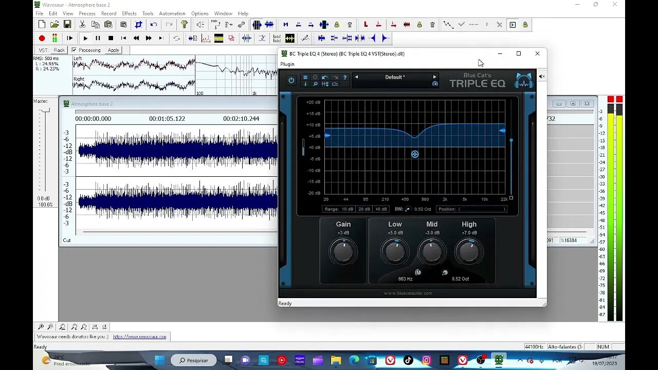Enable the Processing checkbox

tap(74, 50)
